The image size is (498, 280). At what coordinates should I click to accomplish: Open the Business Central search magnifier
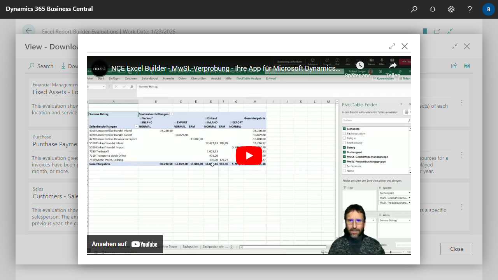414,9
